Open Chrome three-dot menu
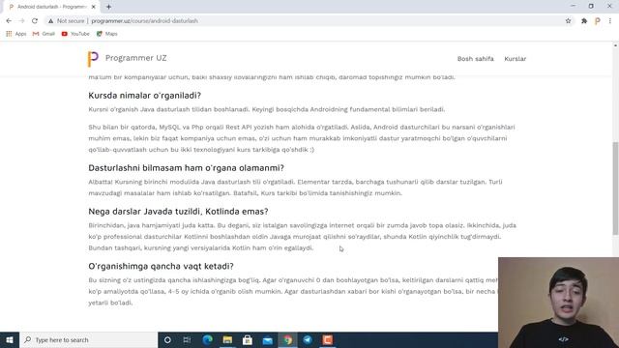The width and height of the screenshot is (619, 348). coord(610,21)
